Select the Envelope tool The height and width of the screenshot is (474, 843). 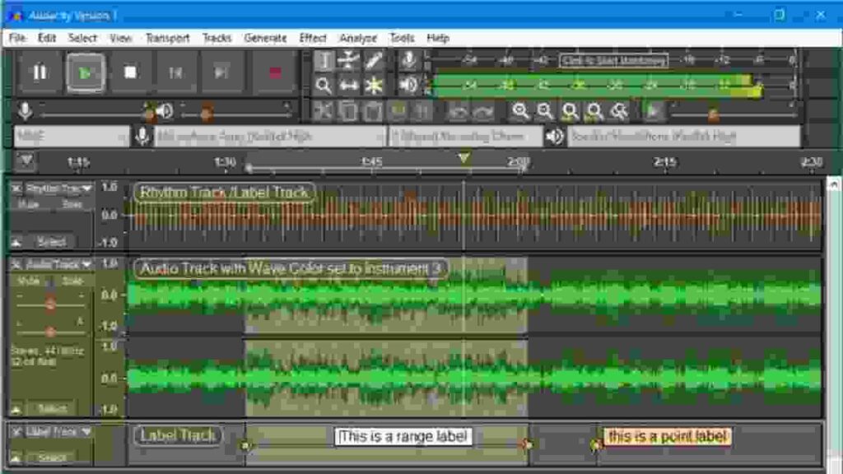[x=348, y=60]
